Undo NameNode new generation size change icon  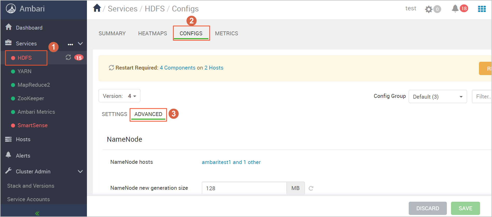[x=311, y=188]
